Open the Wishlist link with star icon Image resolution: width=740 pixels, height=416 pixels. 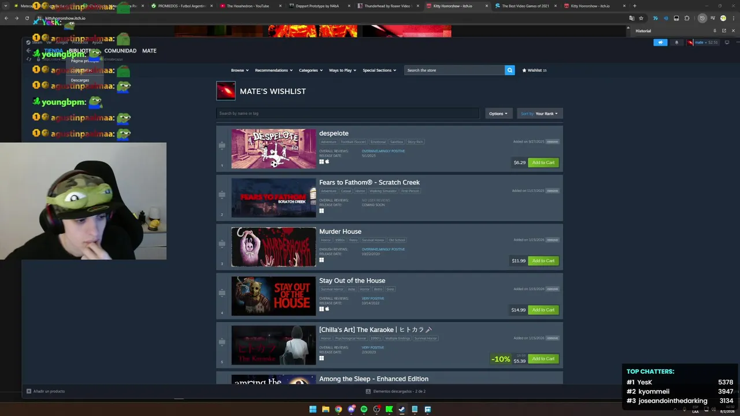tap(534, 70)
